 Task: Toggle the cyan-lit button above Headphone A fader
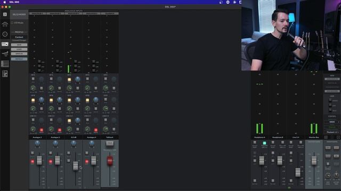[x=264, y=143]
